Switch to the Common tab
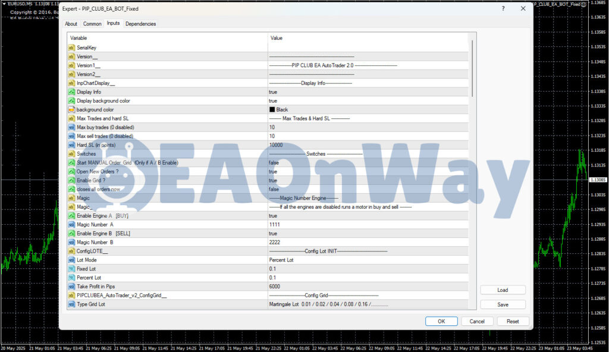This screenshot has height=352, width=609. (92, 24)
